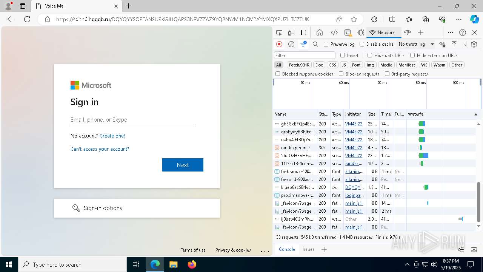Open Customize DevTools three-dot menu
Image resolution: width=483 pixels, height=272 pixels.
pos(451,32)
